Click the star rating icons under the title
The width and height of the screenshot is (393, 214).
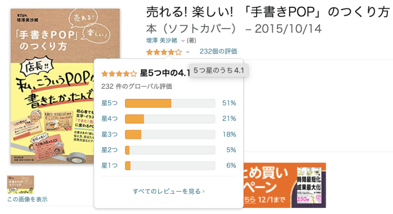[164, 52]
